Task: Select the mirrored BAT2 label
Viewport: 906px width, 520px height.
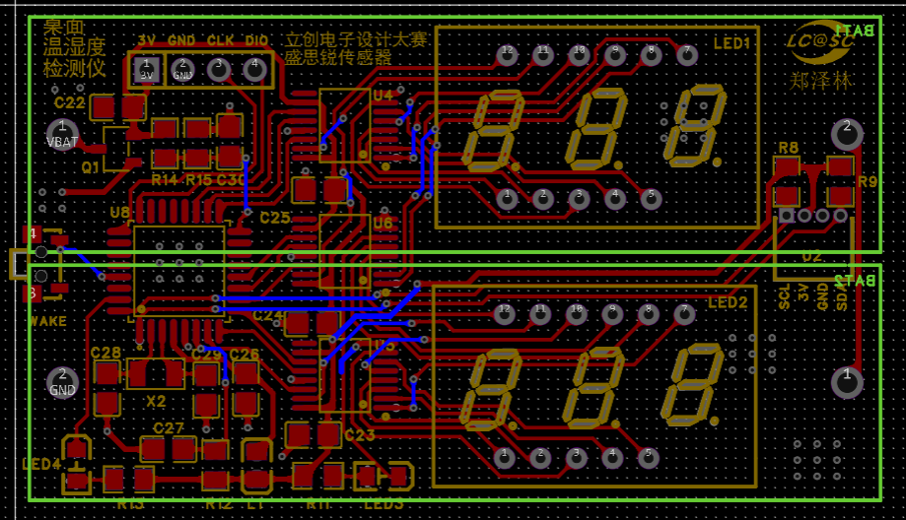Action: click(854, 281)
